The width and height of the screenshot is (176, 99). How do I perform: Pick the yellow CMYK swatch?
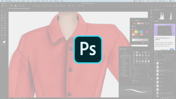[x=136, y=32]
